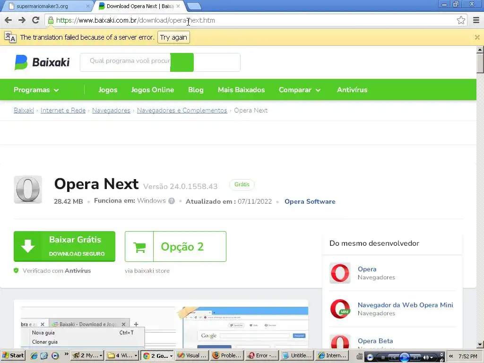
Task: Click the page scrollbar up arrow
Action: [x=480, y=49]
